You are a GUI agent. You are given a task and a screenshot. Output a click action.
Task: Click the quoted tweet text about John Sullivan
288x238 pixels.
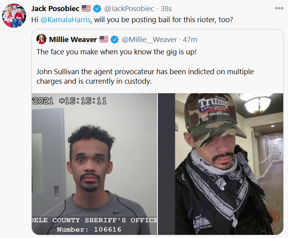point(145,76)
